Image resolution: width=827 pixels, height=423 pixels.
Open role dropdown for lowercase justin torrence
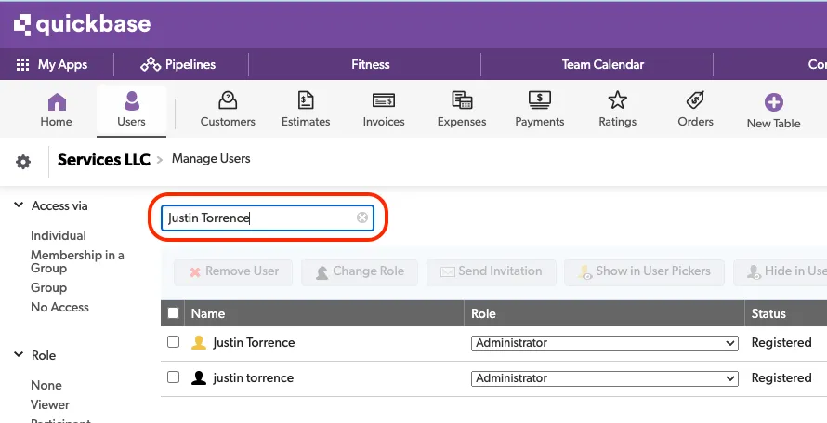click(x=604, y=378)
